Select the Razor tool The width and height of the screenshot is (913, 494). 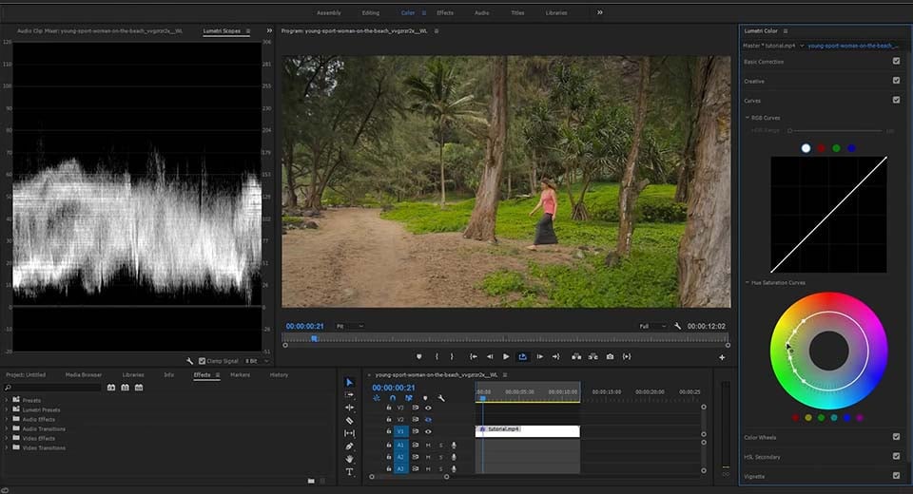pyautogui.click(x=349, y=420)
